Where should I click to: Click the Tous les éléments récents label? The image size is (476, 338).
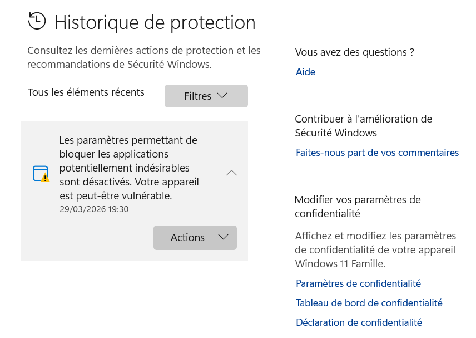tap(86, 92)
